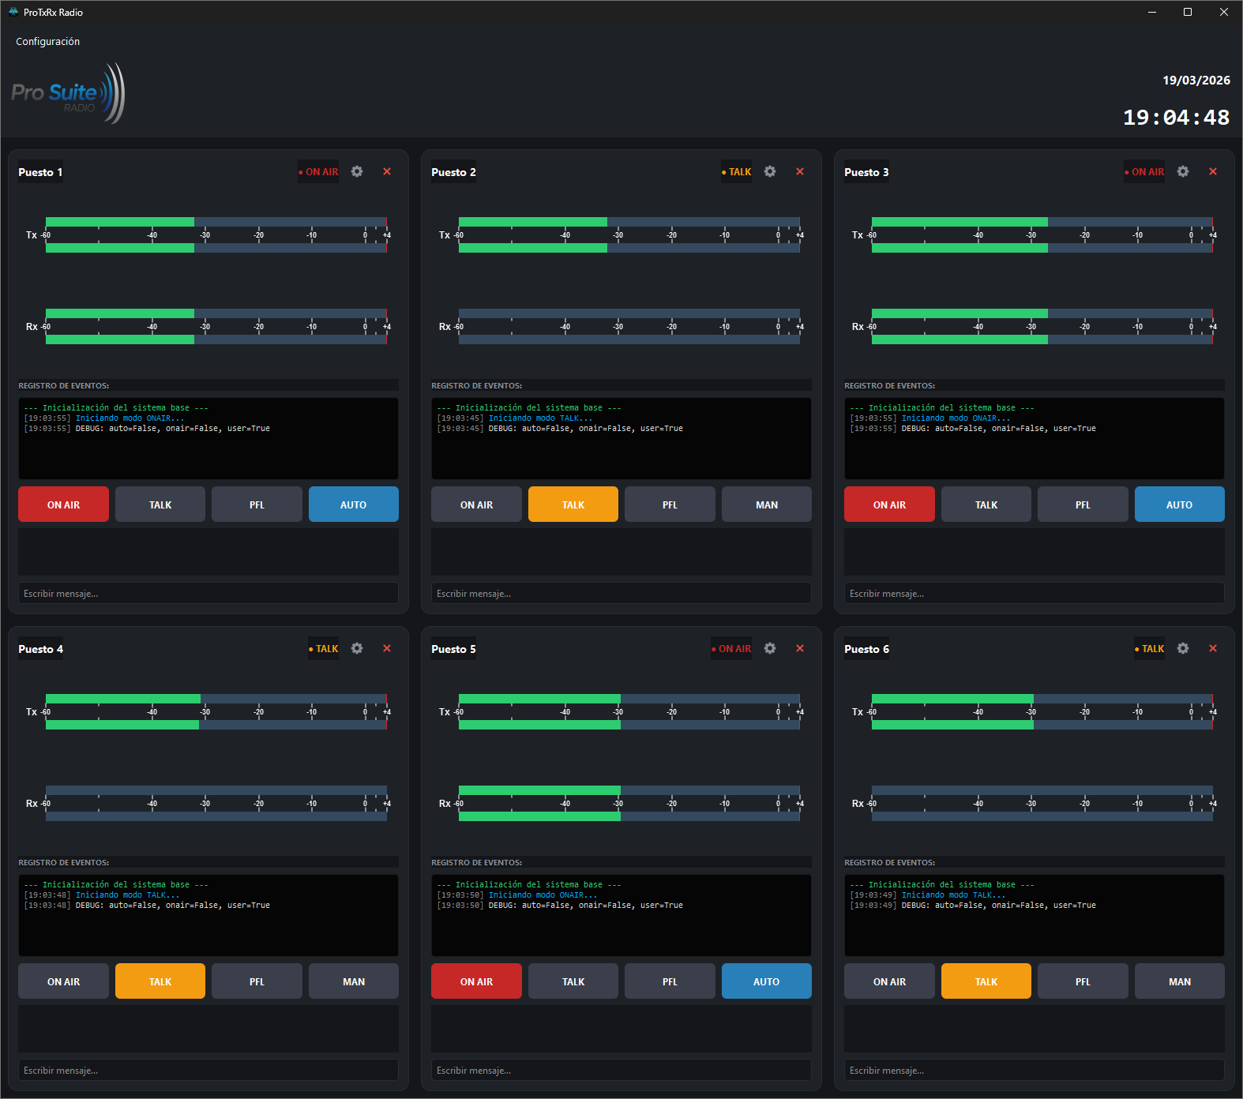Activate PFL on Puesto 4
The height and width of the screenshot is (1099, 1243).
[x=257, y=981]
